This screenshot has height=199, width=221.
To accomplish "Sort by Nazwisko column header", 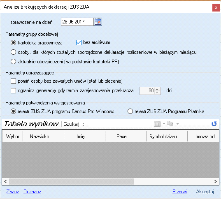I will click(x=43, y=136).
